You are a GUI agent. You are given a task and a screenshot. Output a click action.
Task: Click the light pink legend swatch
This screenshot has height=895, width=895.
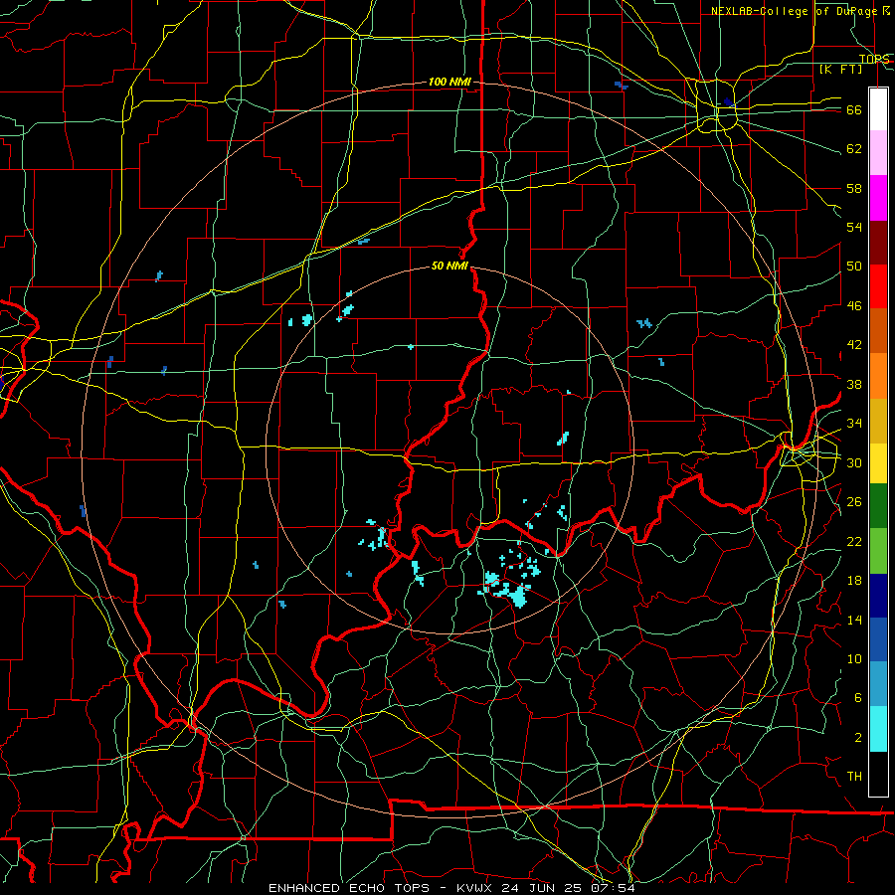[878, 152]
